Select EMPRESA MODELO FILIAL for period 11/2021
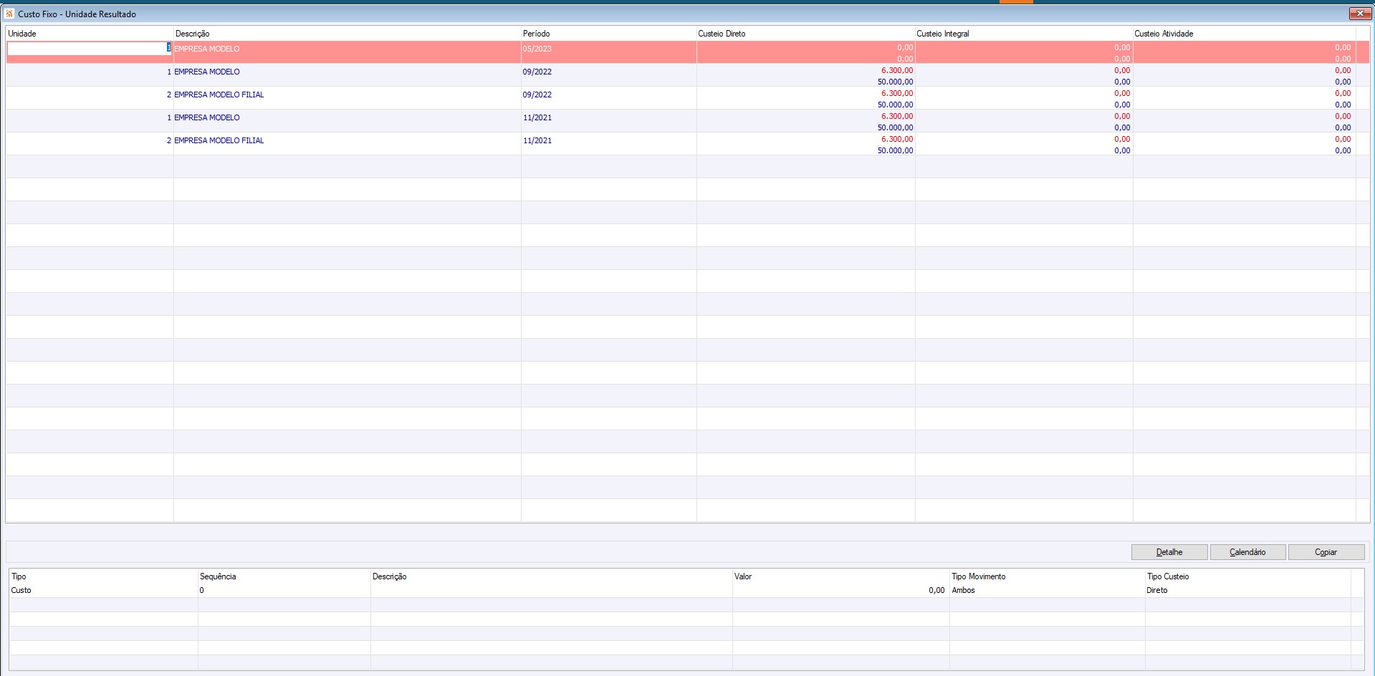 [x=219, y=140]
